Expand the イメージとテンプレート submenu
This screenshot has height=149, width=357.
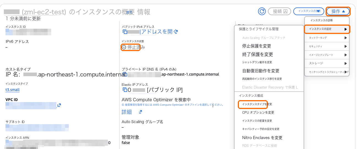327,55
